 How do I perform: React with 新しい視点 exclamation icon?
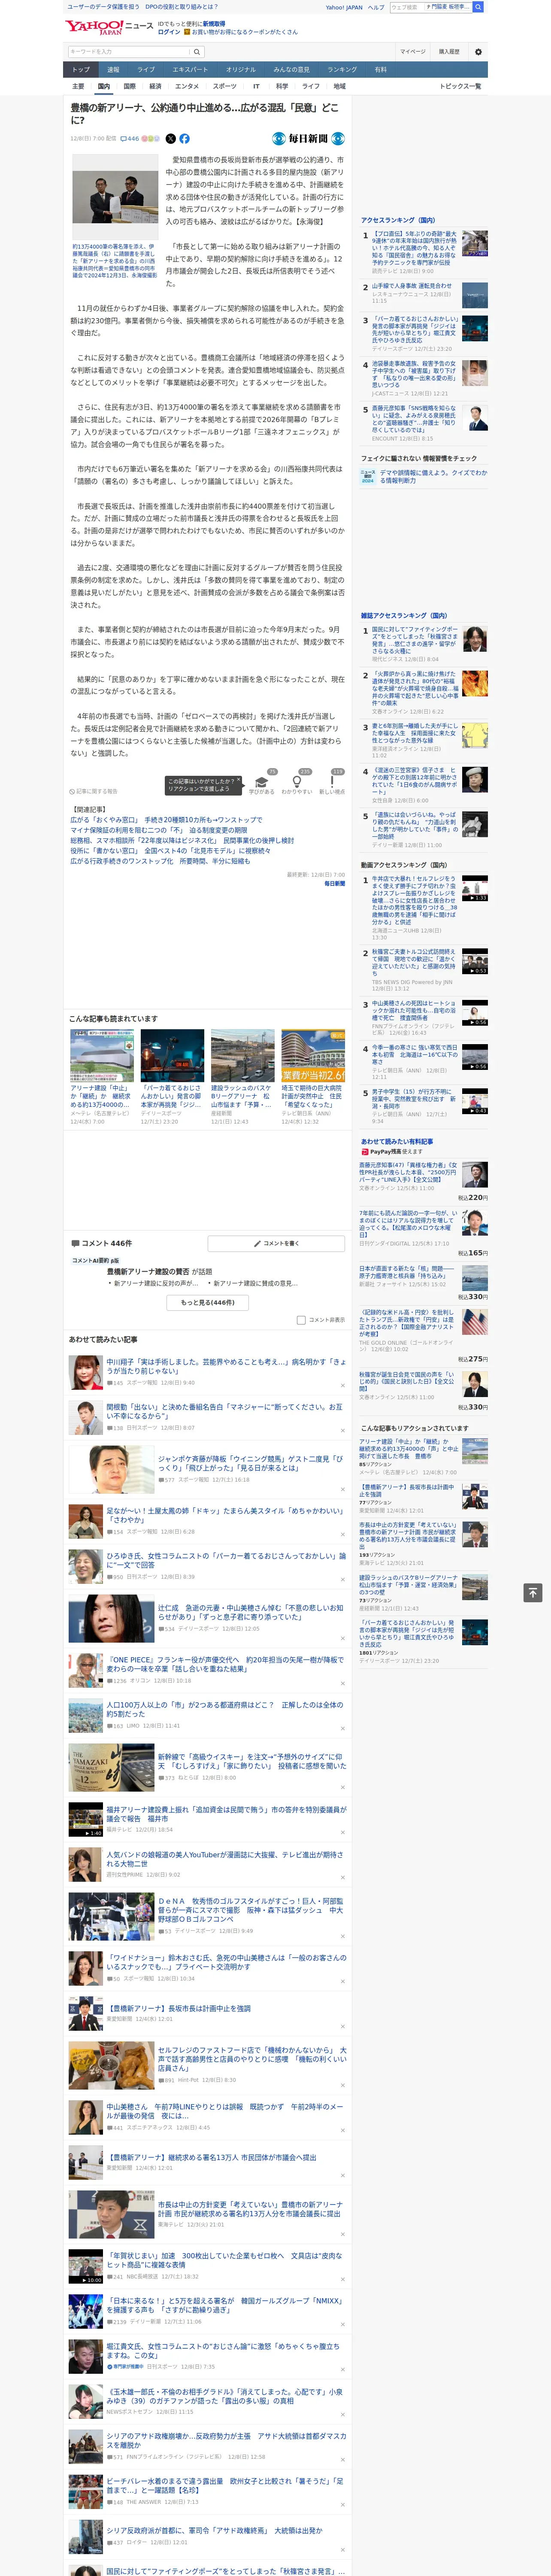332,782
